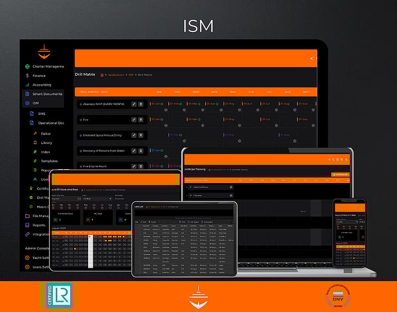
Task: Delete the Enclosed Space Rescue/Entry drill
Action: coord(141,135)
